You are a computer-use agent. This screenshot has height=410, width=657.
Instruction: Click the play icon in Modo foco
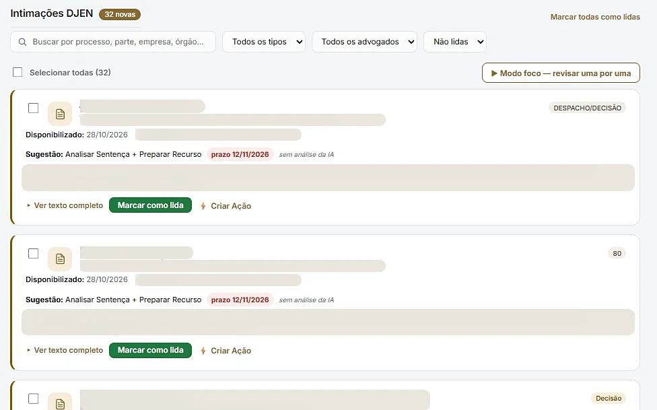494,73
